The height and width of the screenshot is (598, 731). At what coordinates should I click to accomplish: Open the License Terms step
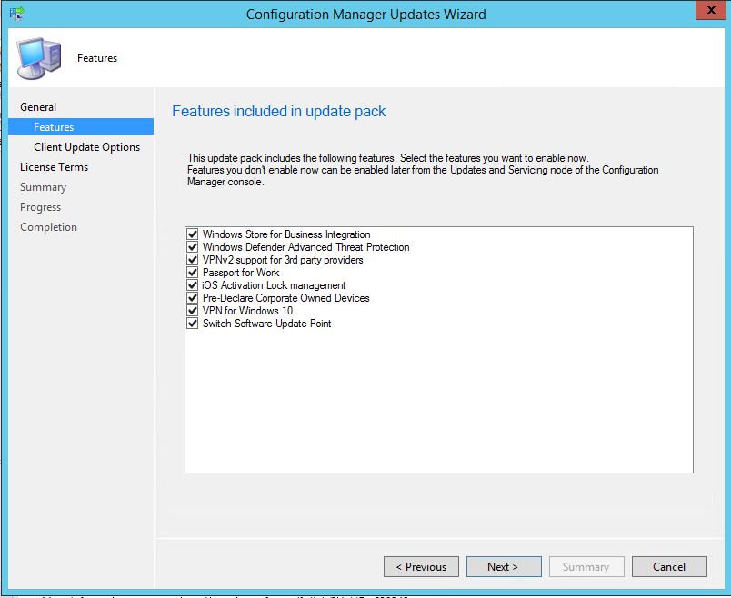pos(54,167)
